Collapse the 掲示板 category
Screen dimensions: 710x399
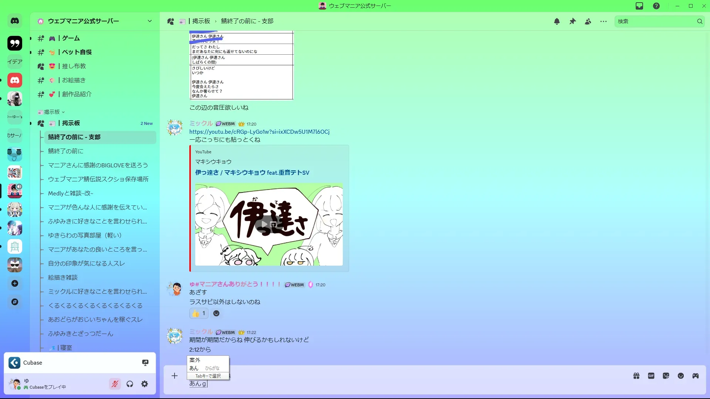click(x=52, y=112)
